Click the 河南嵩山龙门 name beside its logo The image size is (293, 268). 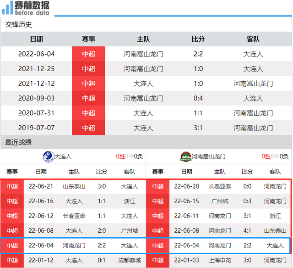click(x=209, y=156)
